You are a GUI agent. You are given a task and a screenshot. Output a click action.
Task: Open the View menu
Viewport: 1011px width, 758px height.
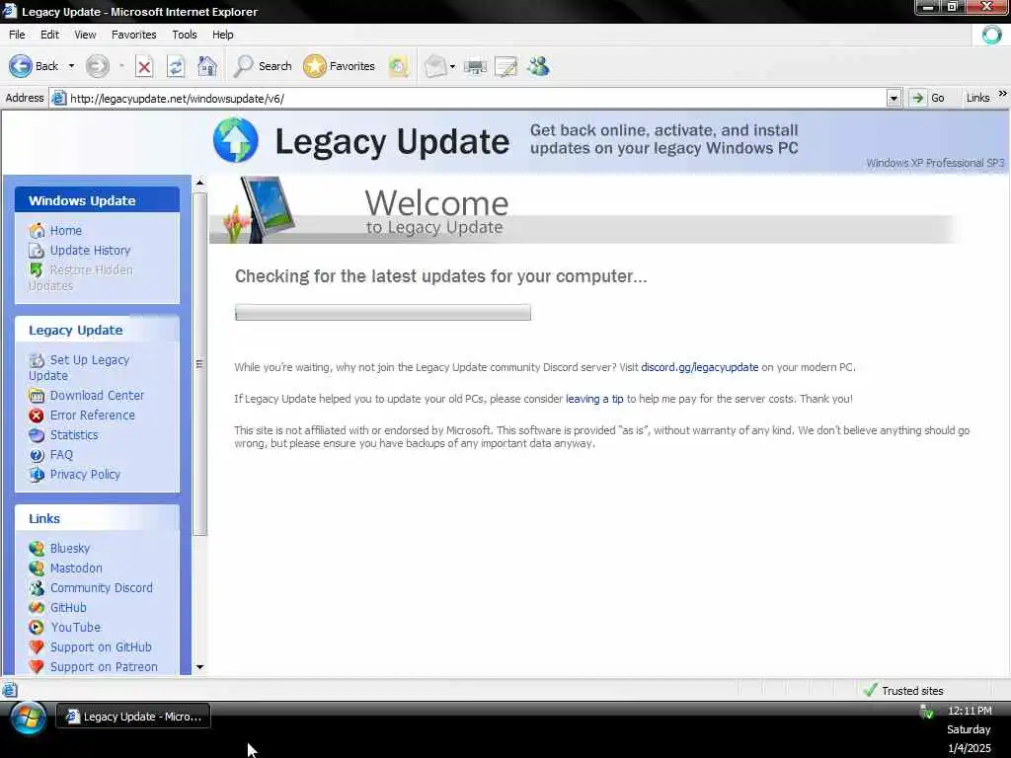coord(85,35)
